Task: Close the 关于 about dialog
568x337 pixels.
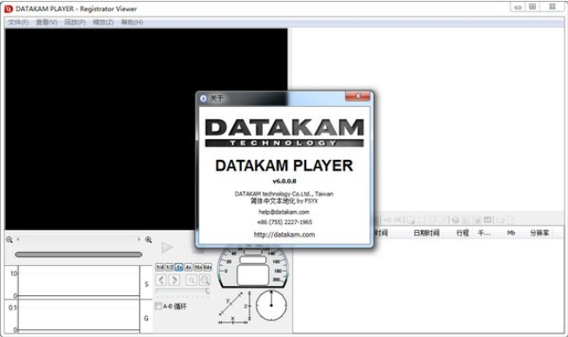Action: click(358, 96)
